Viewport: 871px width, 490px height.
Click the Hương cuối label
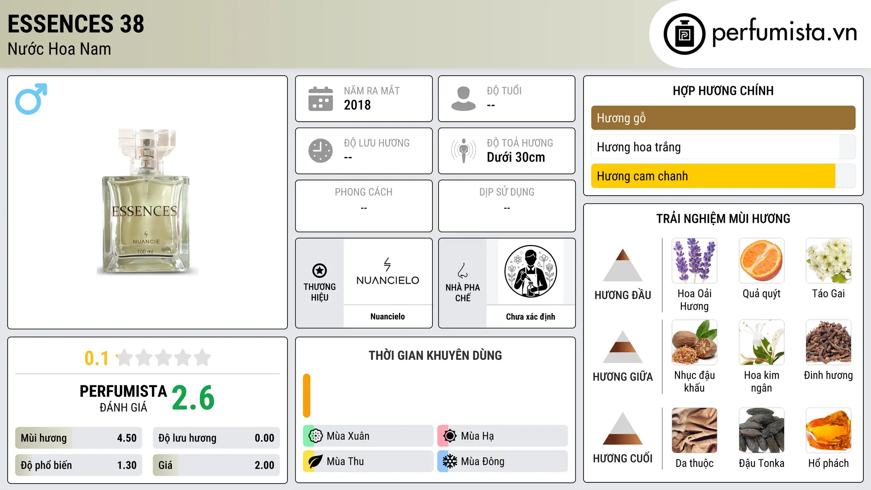coord(623,459)
